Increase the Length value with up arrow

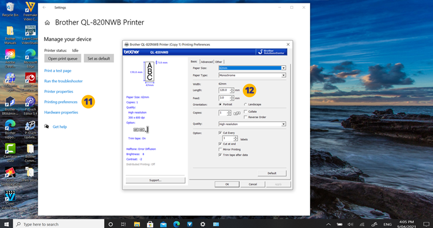tap(232, 89)
